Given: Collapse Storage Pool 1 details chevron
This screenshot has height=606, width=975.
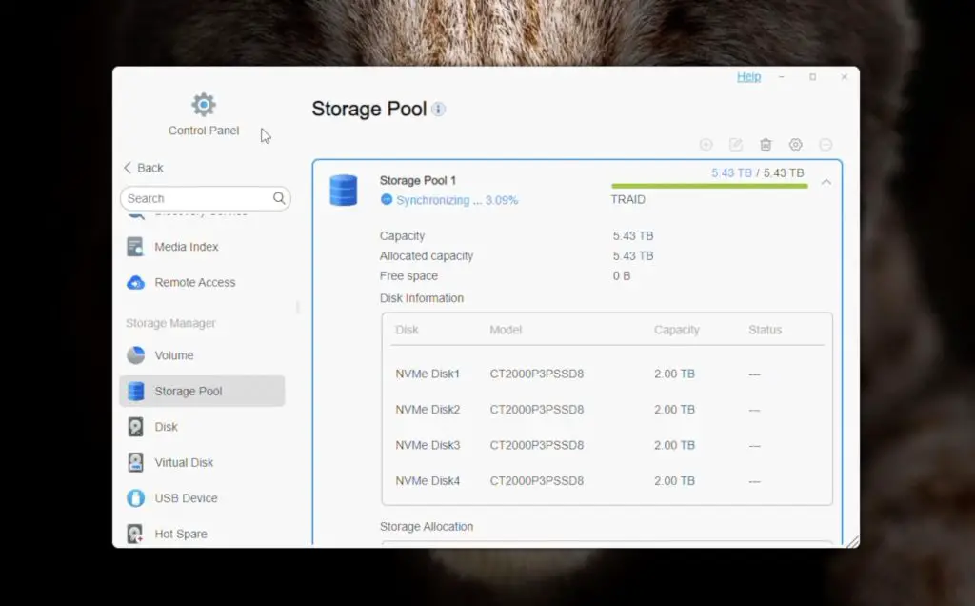Looking at the screenshot, I should [x=826, y=182].
